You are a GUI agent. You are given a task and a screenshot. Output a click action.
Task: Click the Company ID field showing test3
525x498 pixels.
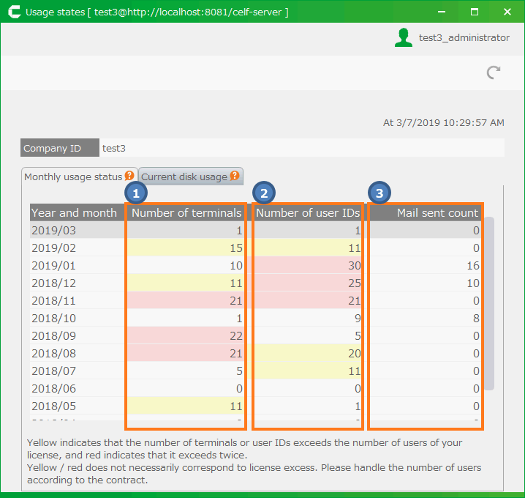301,148
